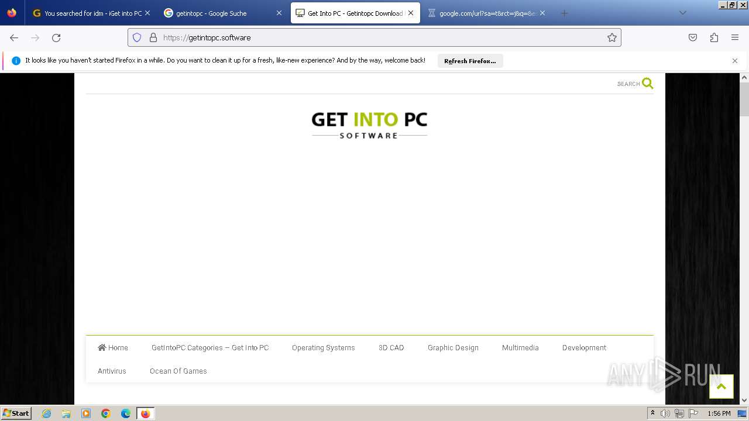Launch Google Chrome from the taskbar
749x421 pixels.
click(x=106, y=413)
